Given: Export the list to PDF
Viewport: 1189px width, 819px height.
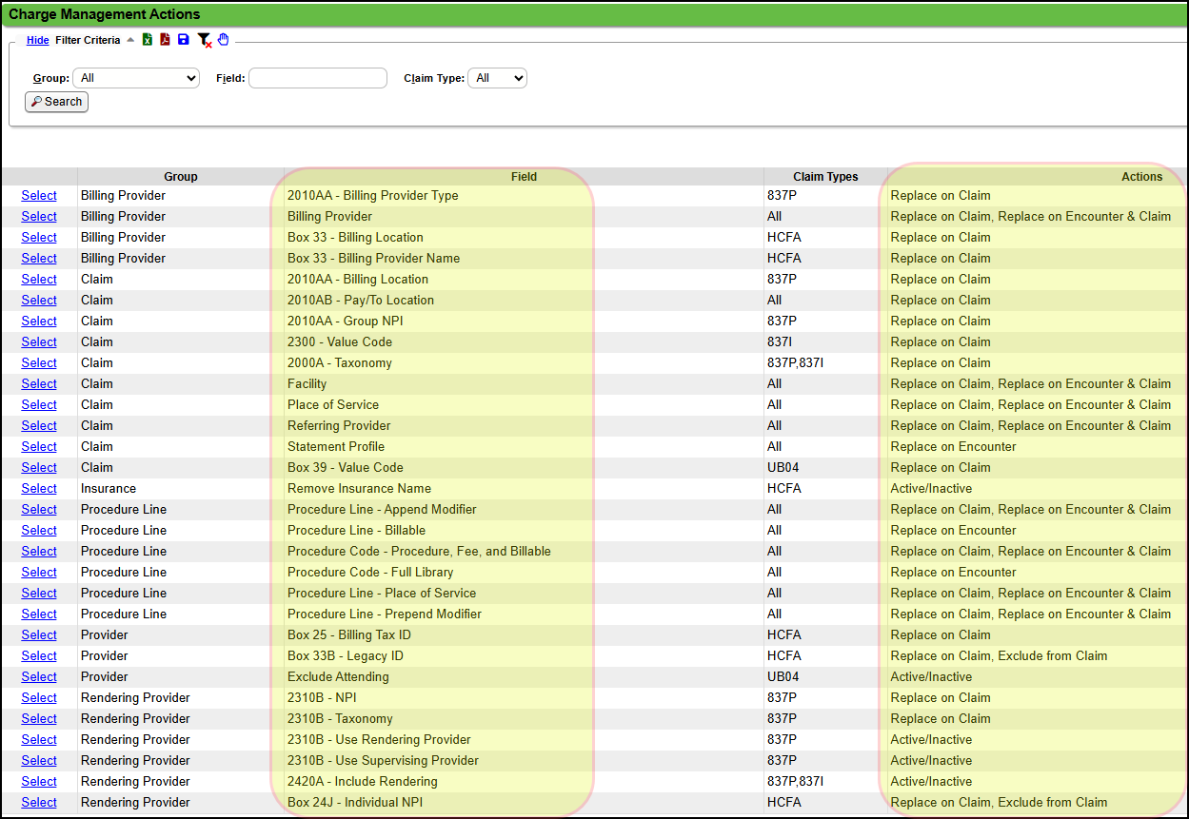Looking at the screenshot, I should [x=165, y=40].
